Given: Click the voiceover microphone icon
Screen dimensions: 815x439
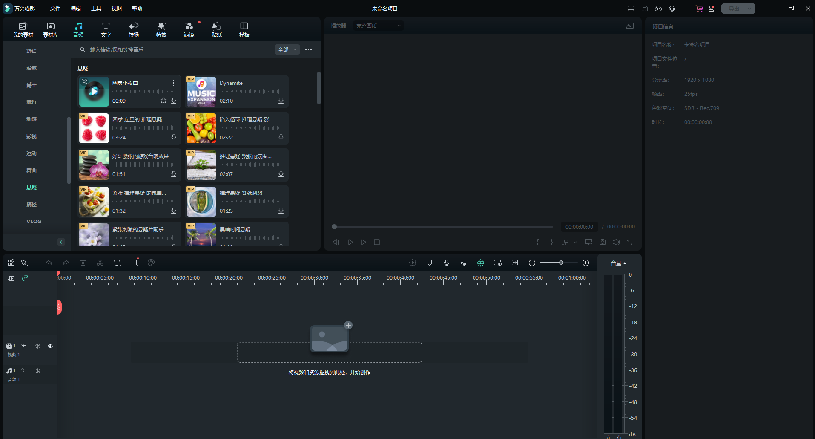Looking at the screenshot, I should 447,263.
